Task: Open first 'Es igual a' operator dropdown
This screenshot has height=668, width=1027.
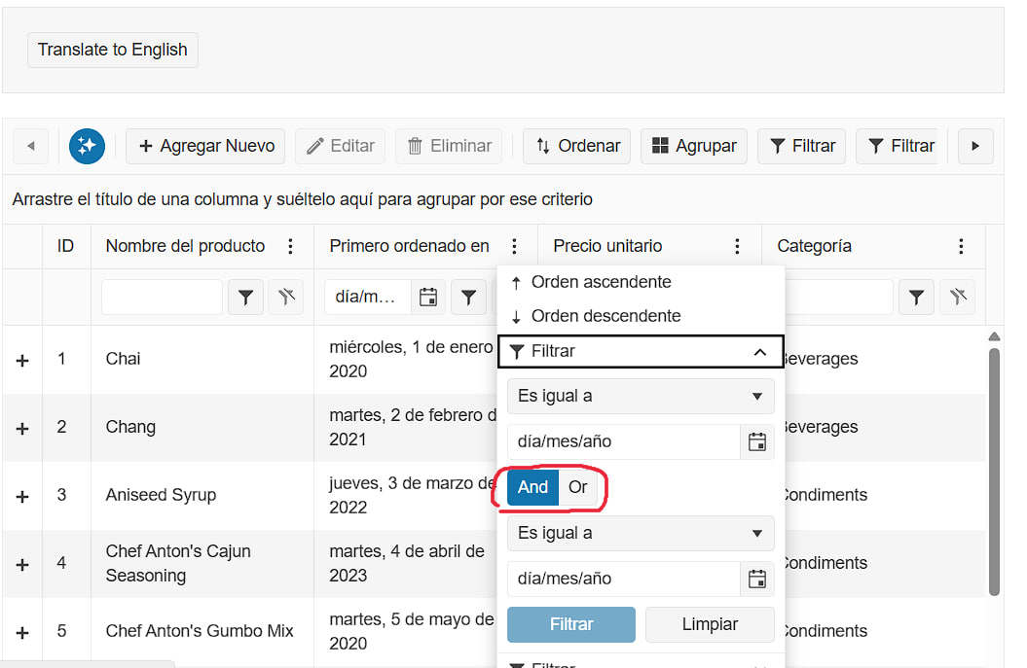Action: (641, 396)
